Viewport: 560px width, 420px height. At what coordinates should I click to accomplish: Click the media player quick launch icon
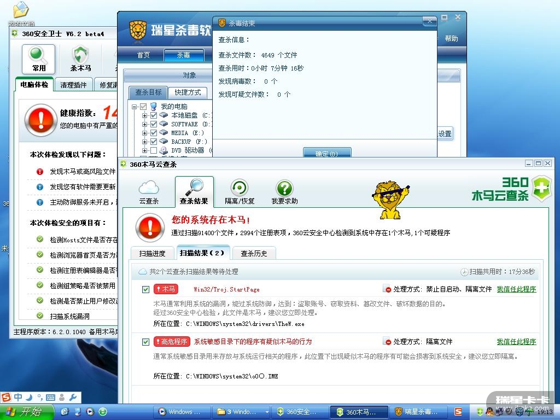coord(90,412)
